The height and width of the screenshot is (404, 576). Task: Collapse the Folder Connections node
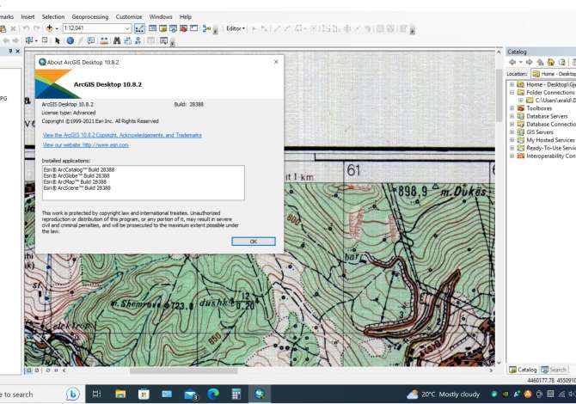(512, 93)
